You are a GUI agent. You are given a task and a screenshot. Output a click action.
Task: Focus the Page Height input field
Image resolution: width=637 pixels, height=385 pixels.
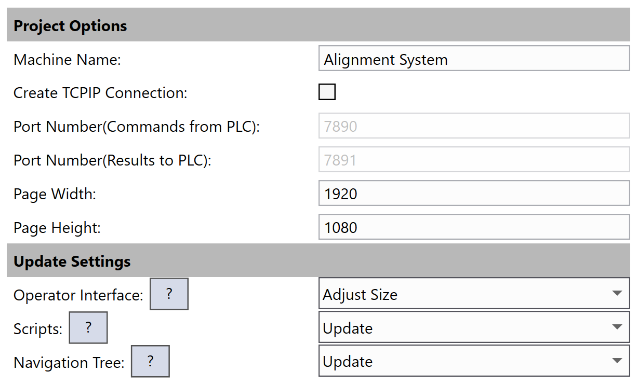click(473, 227)
